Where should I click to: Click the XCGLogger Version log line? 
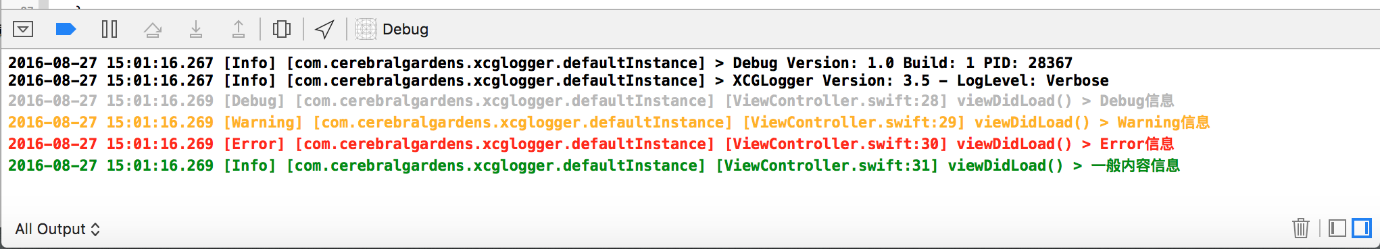(558, 80)
